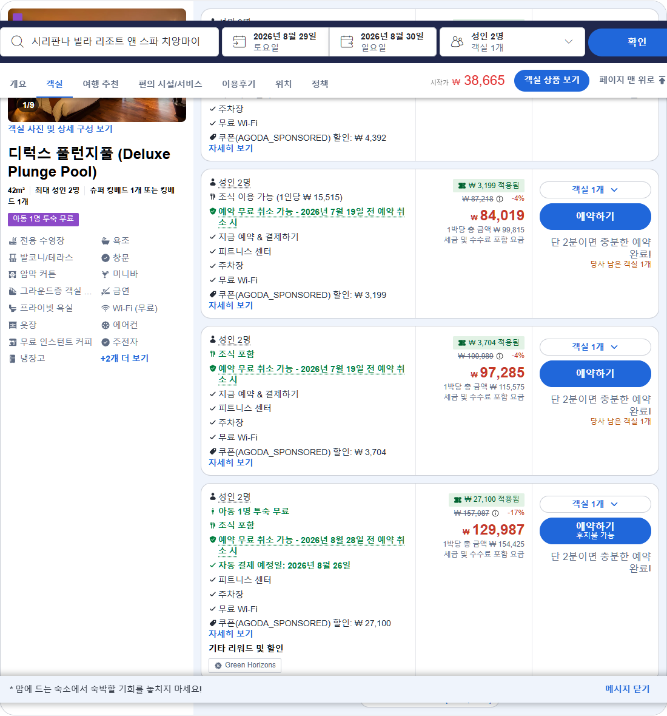
Task: Click the hotel name search field
Action: point(110,41)
